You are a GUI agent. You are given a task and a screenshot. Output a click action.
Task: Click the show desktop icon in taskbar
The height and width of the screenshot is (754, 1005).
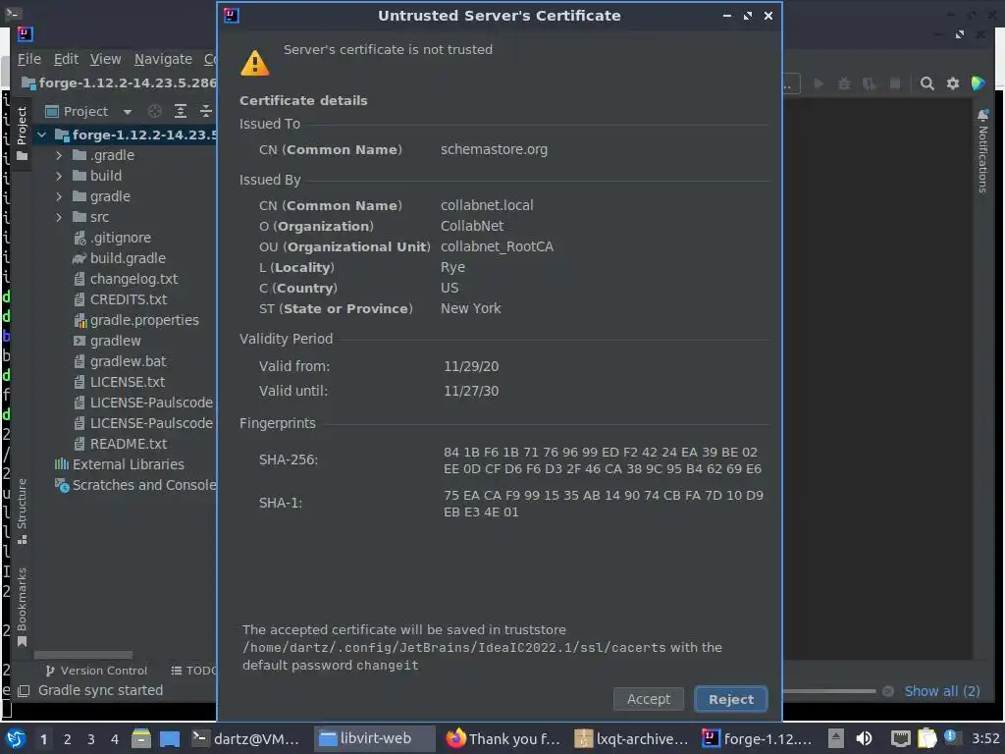(x=169, y=738)
